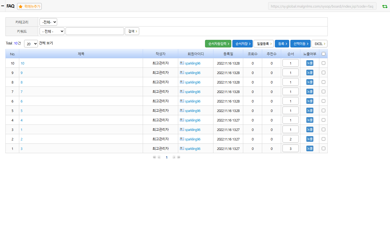This screenshot has height=244, width=390.
Task: Go to the first page using the double-left arrow
Action: tap(154, 157)
